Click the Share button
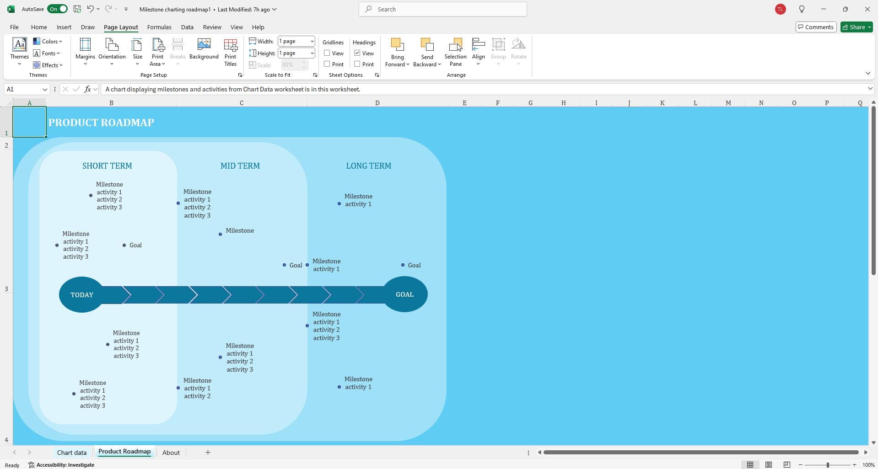 [855, 27]
